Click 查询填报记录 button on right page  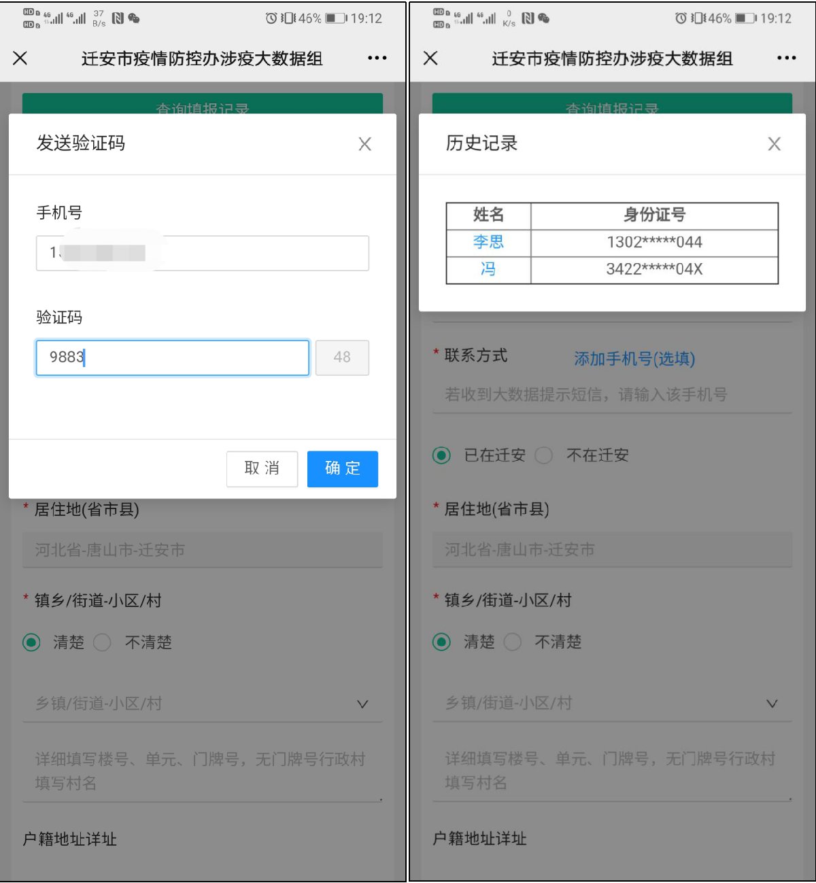coord(612,104)
